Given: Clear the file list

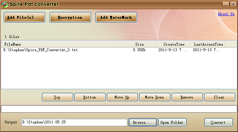Looking at the screenshot, I should pos(220,97).
